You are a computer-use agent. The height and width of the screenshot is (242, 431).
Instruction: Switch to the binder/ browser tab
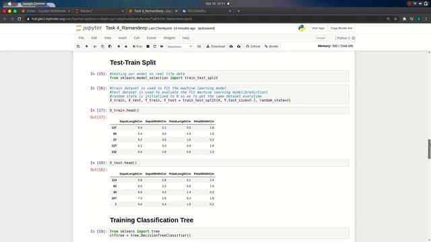100,11
